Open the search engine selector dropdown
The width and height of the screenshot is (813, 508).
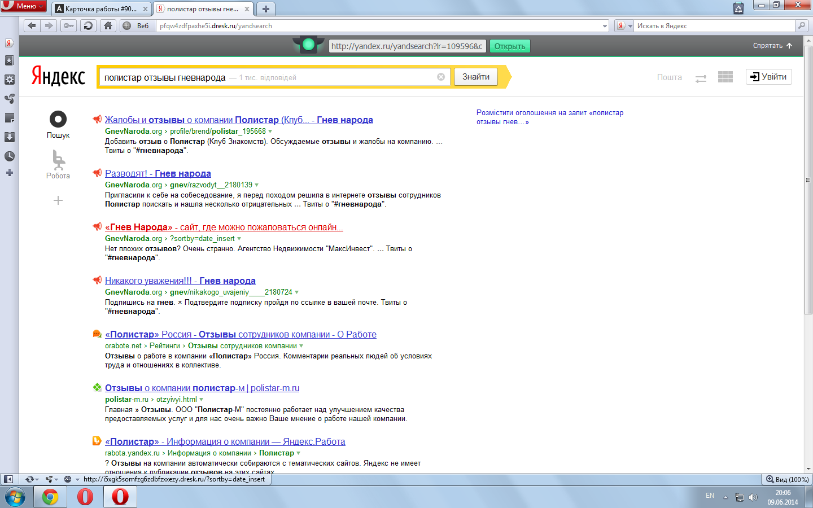pyautogui.click(x=624, y=25)
